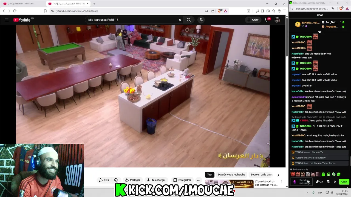Share the video with Partager
The height and width of the screenshot is (197, 351).
132,180
